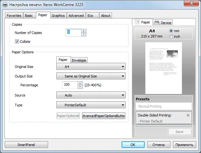
Task: Select the mm units radio button
Action: (171, 31)
